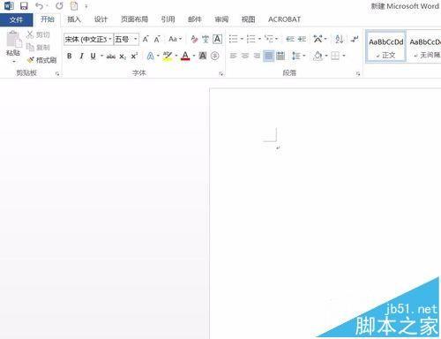Click the Cut (剪切) scissors button
Image resolution: width=441 pixels, height=339 pixels.
(38, 34)
